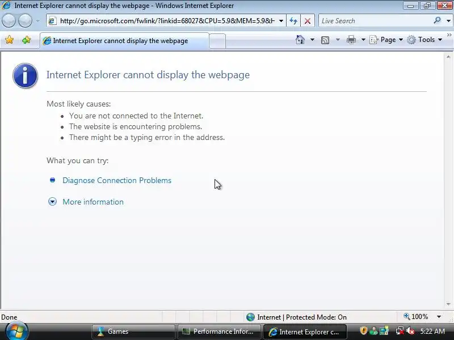Viewport: 454px width, 340px height.
Task: Click the 100% zoom level button
Action: [416, 317]
